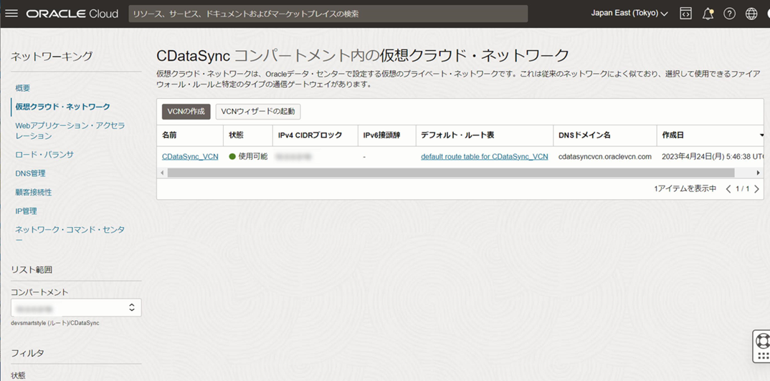Open 顧客接続性 sidebar item
The image size is (770, 381).
[x=34, y=192]
